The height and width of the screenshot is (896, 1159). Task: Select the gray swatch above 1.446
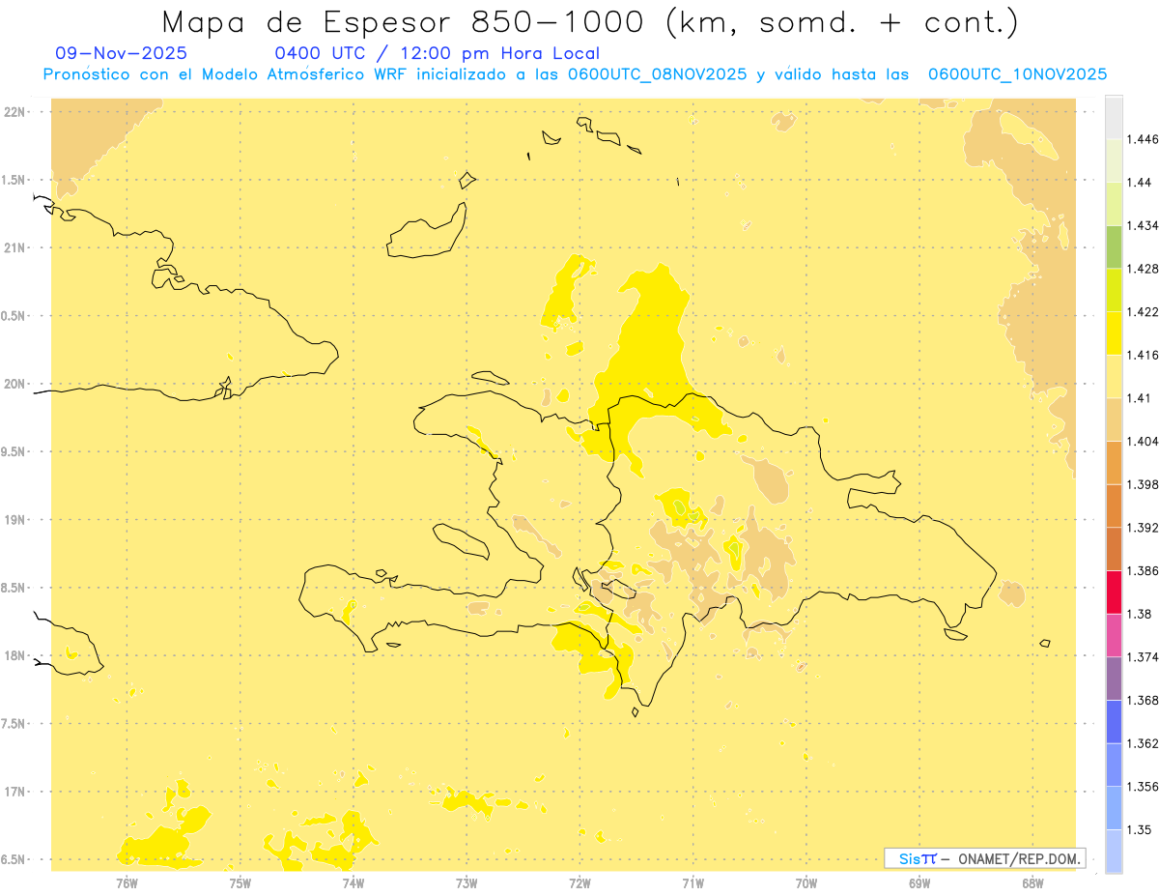click(x=1114, y=117)
